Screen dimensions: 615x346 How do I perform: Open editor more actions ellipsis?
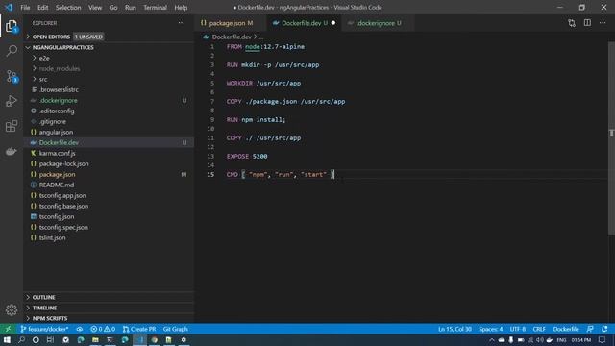[603, 23]
